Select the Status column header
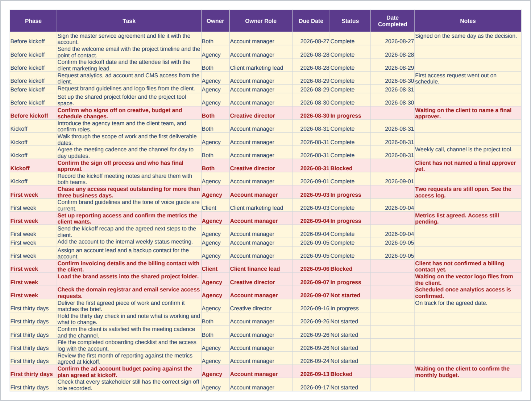The image size is (531, 401). (x=350, y=21)
